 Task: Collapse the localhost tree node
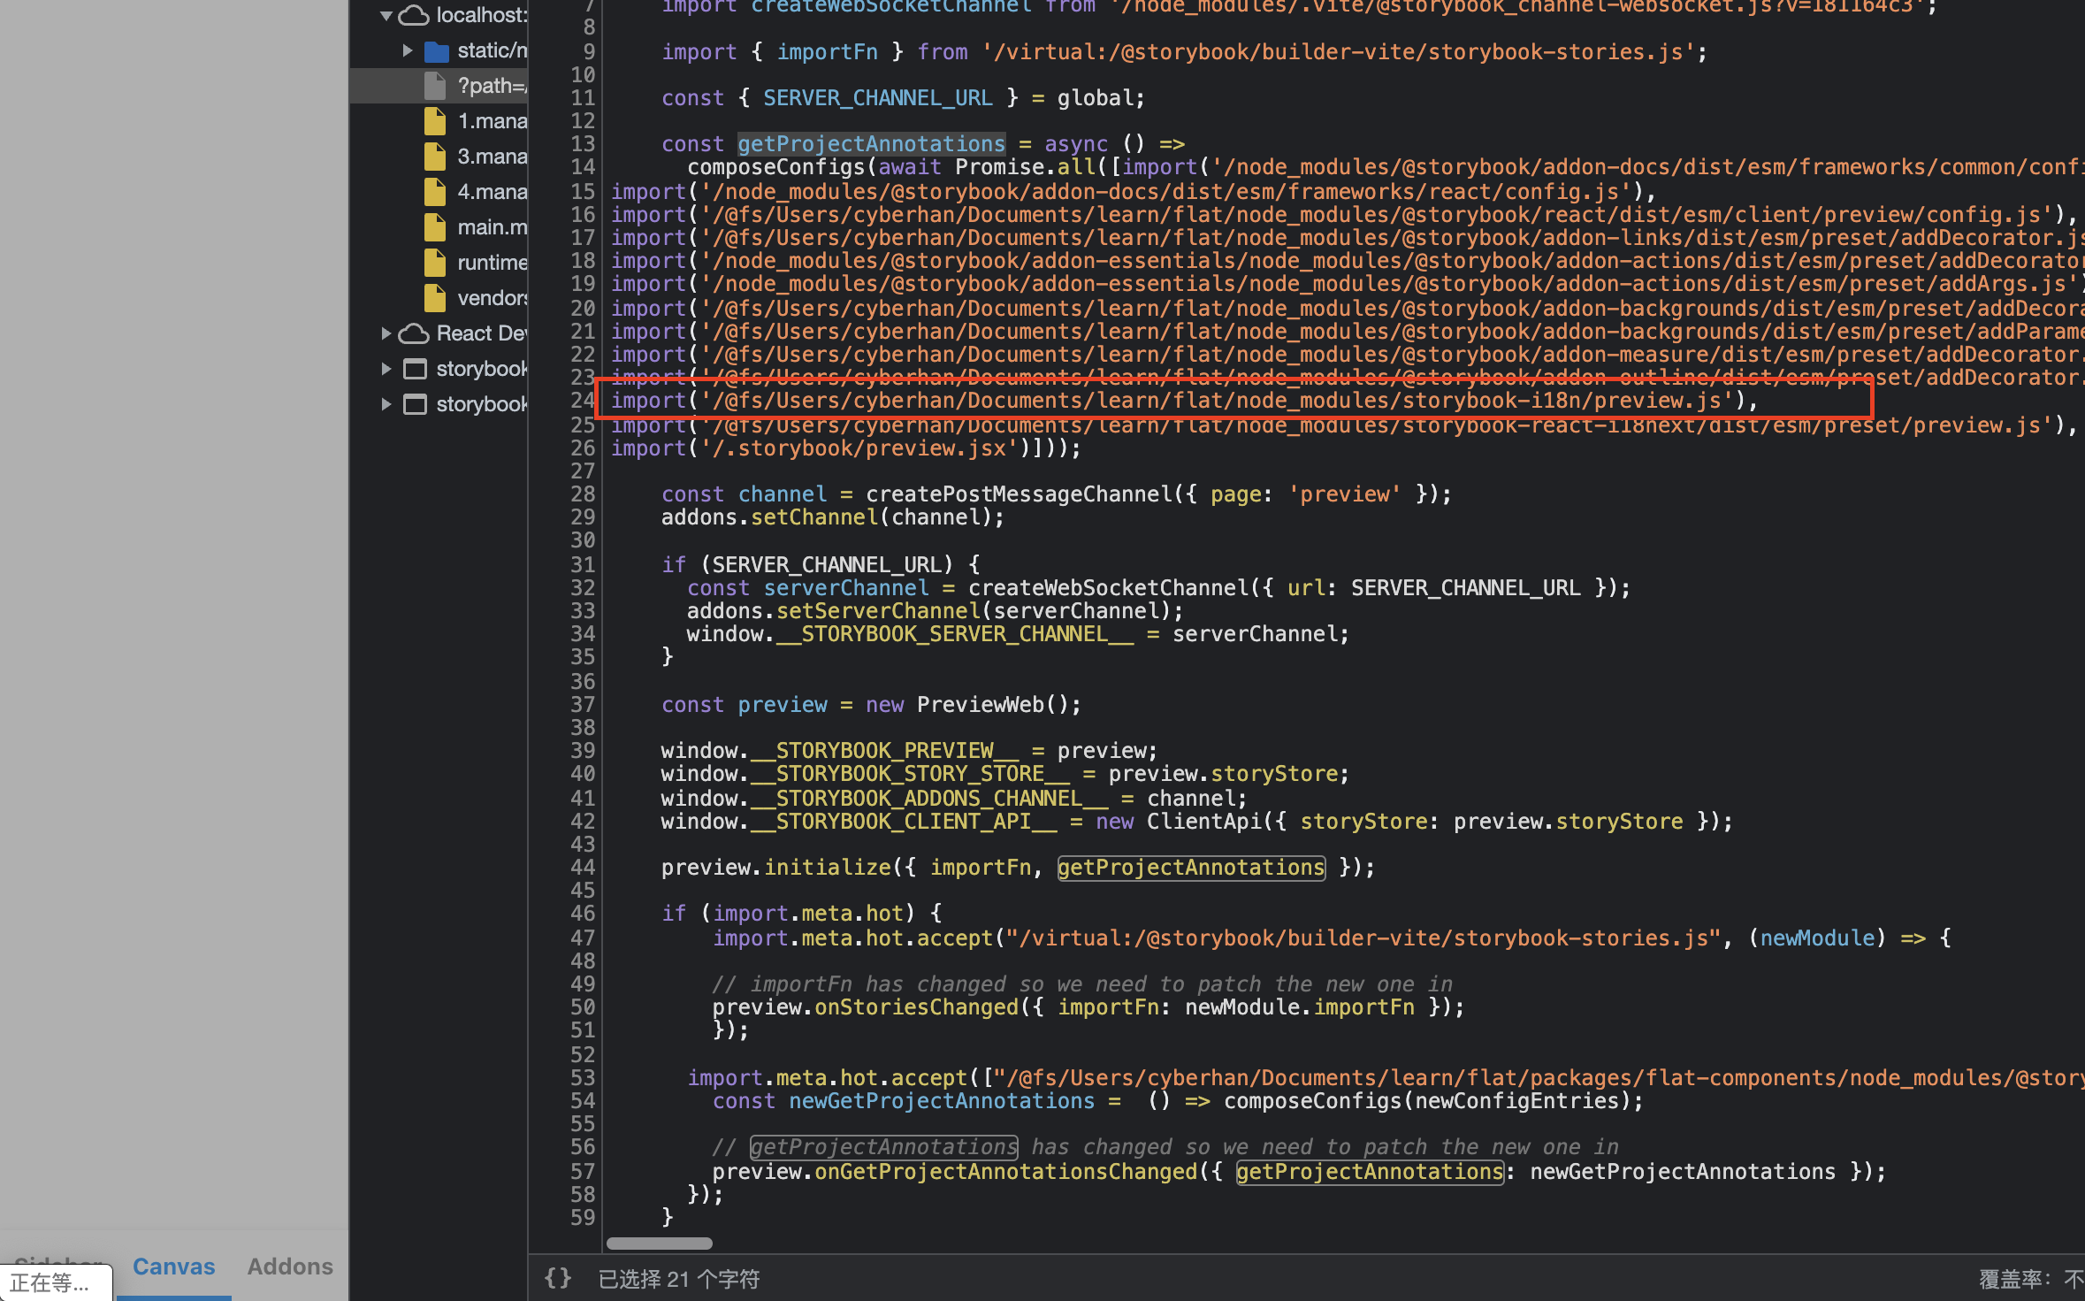[386, 15]
